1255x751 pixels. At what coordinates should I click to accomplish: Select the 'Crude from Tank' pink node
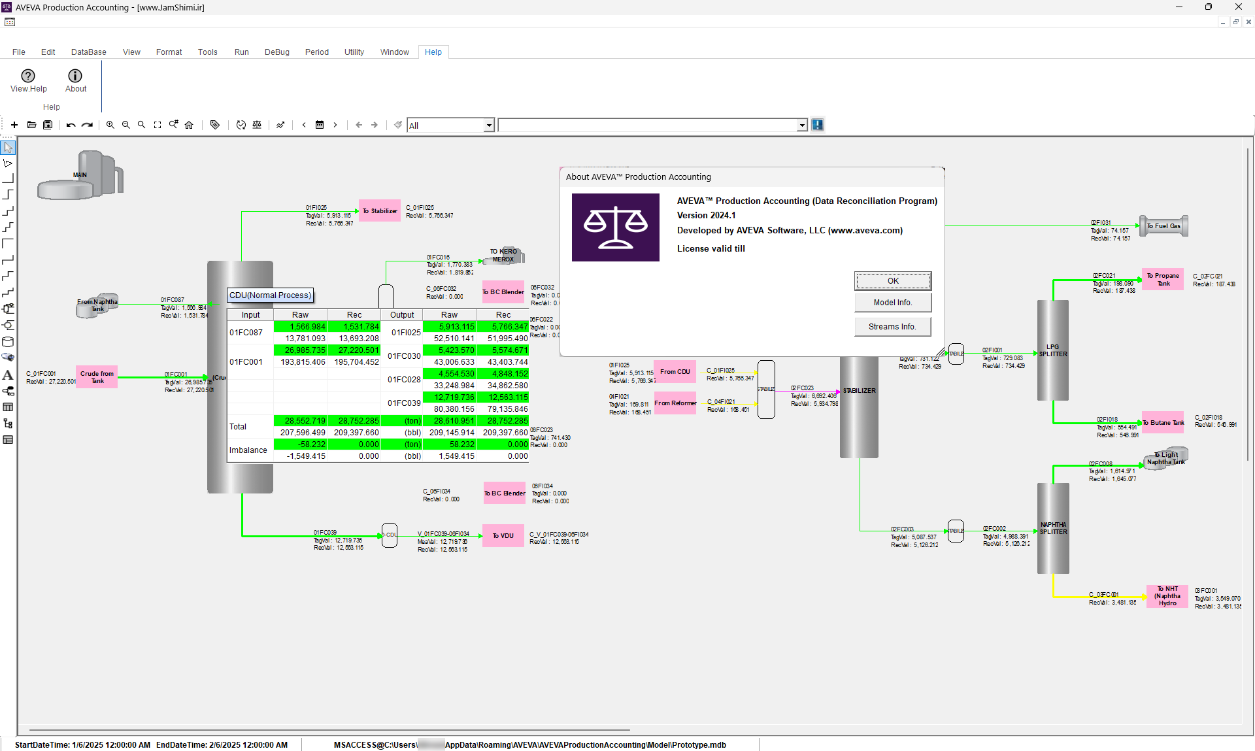click(97, 377)
